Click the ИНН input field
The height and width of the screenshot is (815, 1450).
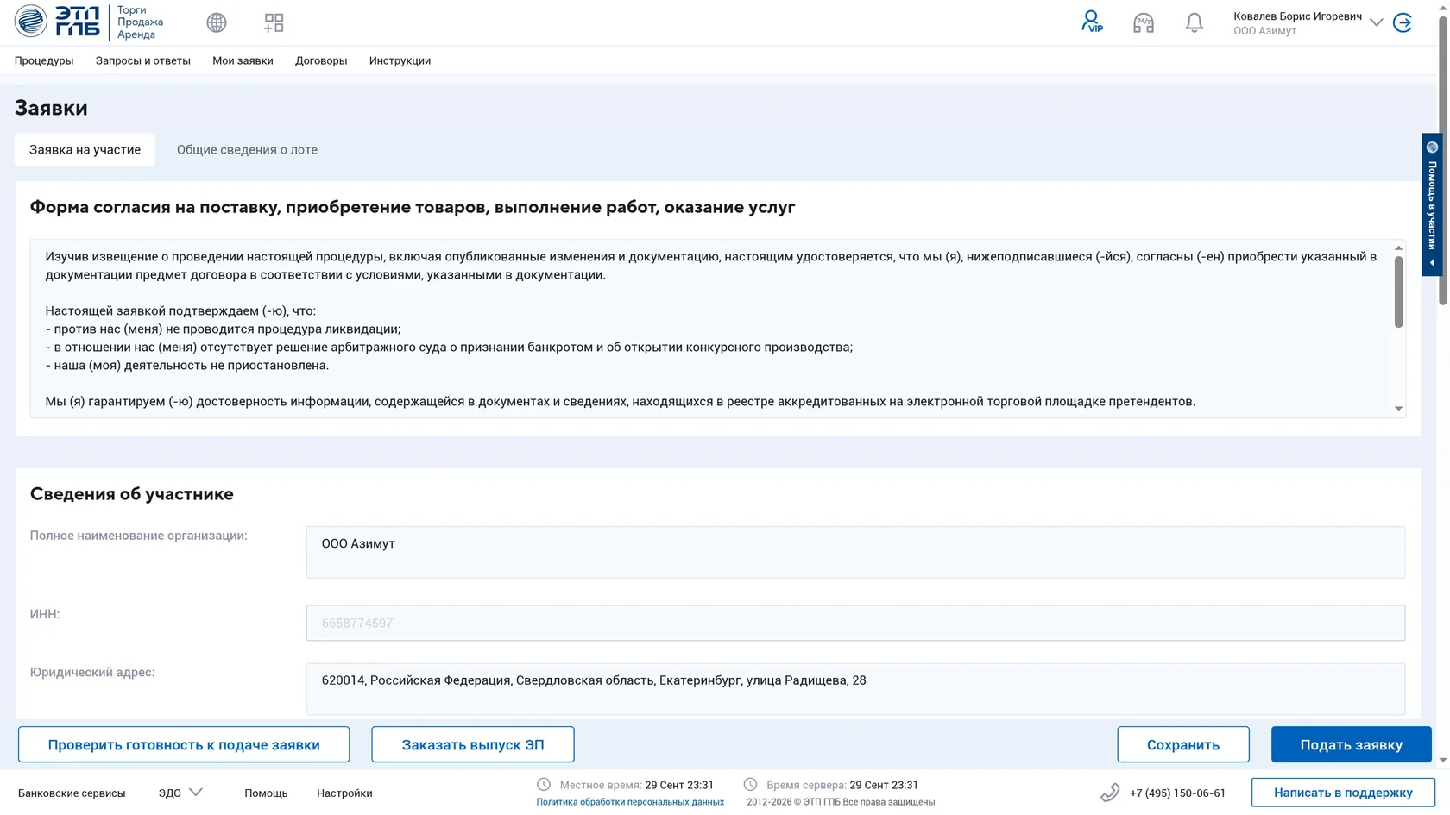pyautogui.click(x=855, y=623)
